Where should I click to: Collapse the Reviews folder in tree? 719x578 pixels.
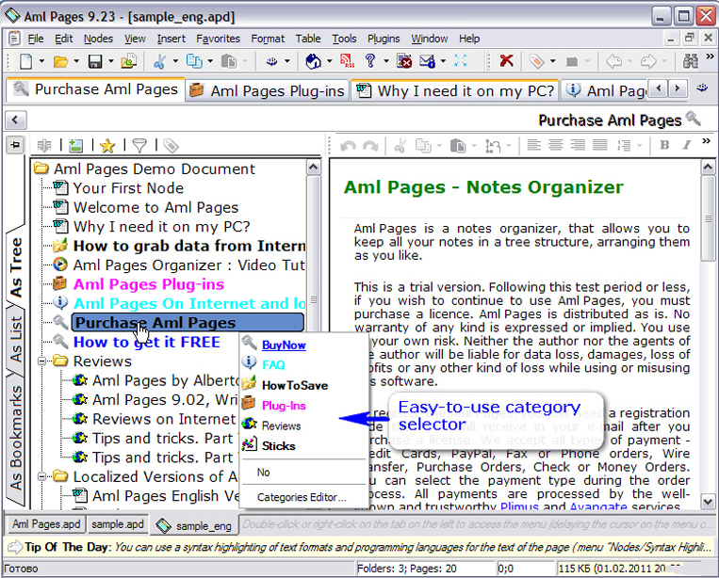pyautogui.click(x=41, y=361)
